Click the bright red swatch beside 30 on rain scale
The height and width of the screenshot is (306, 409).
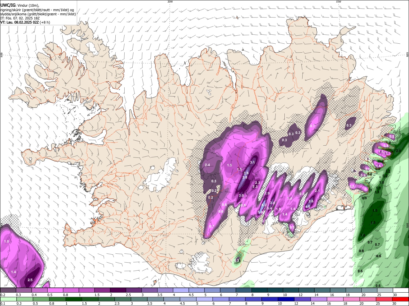400,299
